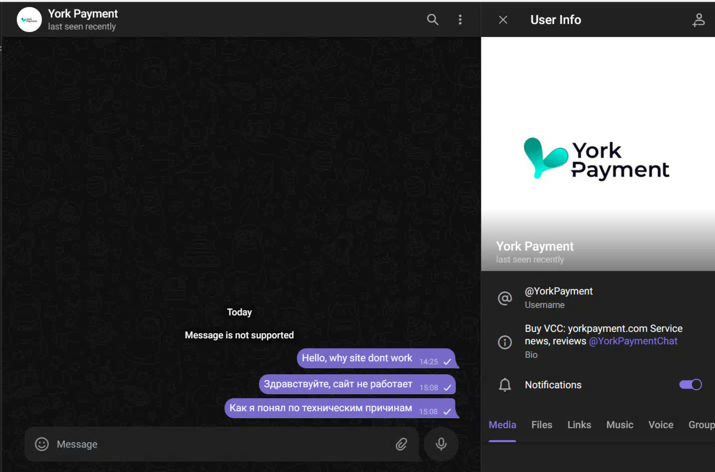
Task: Switch to the Files tab
Action: click(542, 425)
